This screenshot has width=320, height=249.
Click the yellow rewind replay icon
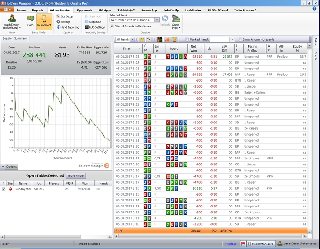point(142,39)
